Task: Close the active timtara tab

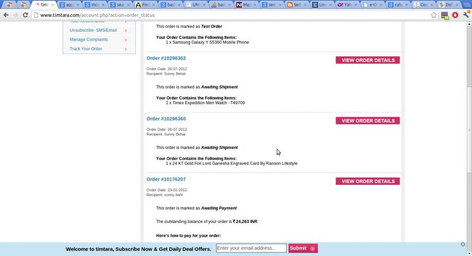Action: pyautogui.click(x=52, y=5)
